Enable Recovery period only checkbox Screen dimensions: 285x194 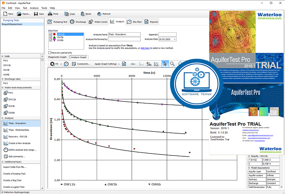(x=50, y=53)
